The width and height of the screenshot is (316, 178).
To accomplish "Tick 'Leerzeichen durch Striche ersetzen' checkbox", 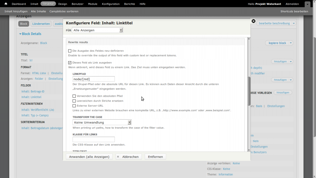I will 74,101.
